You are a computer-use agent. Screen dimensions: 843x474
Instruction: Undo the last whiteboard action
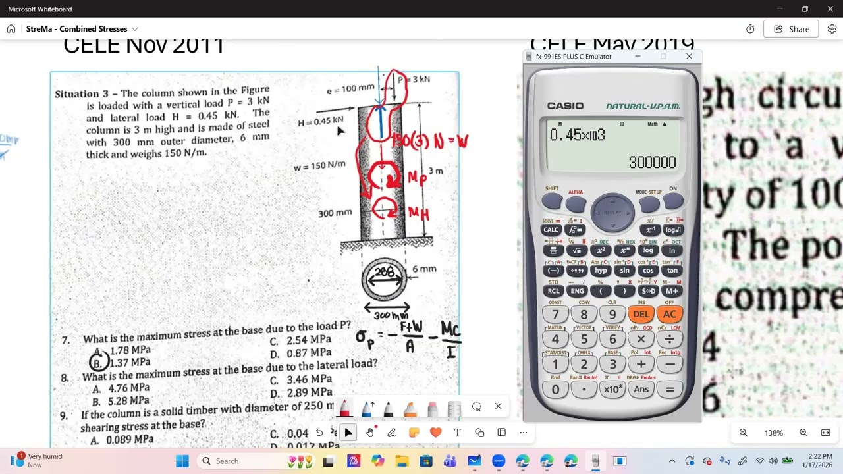(319, 433)
